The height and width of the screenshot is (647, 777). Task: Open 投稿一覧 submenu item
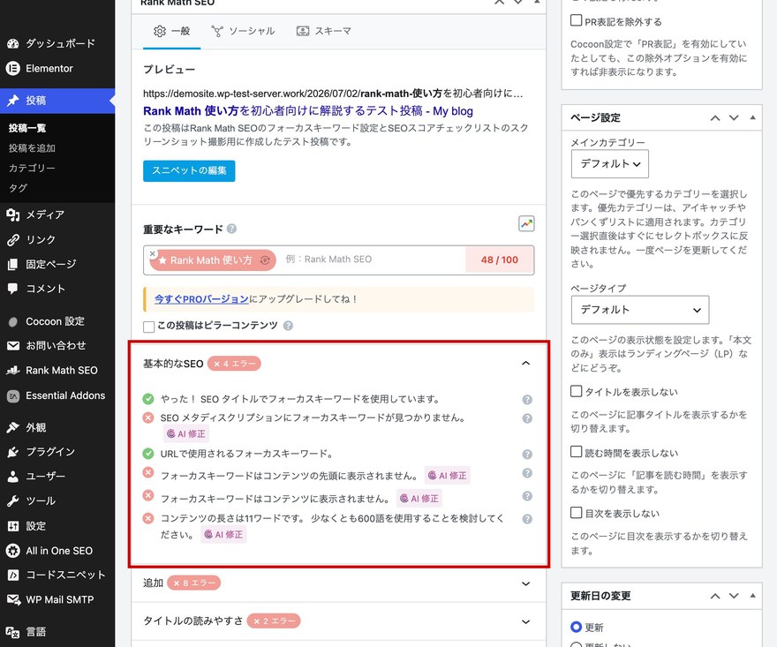(27, 128)
